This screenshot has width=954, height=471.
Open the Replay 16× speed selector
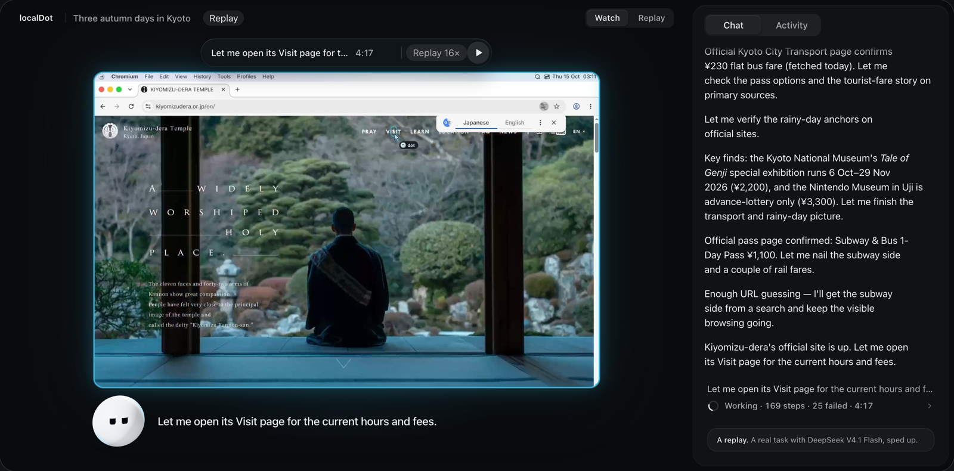tap(436, 53)
